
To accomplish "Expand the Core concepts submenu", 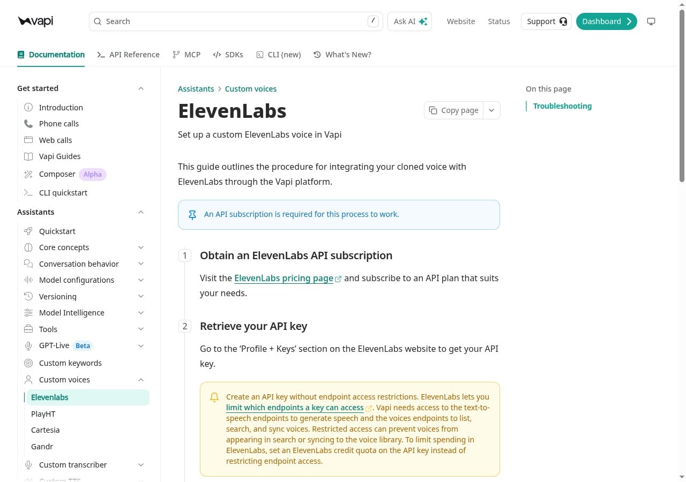I will tap(141, 247).
